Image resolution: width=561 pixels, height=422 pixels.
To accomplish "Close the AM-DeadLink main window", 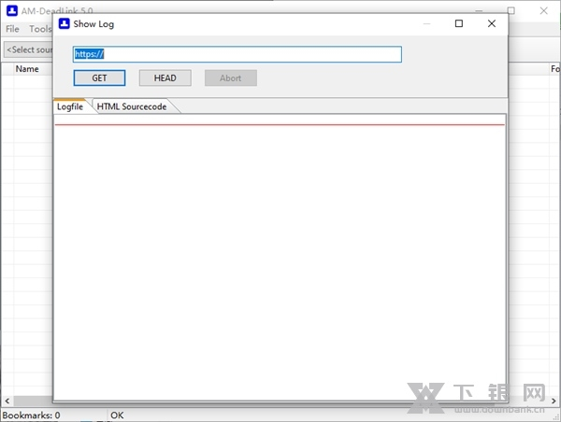I will click(x=544, y=10).
